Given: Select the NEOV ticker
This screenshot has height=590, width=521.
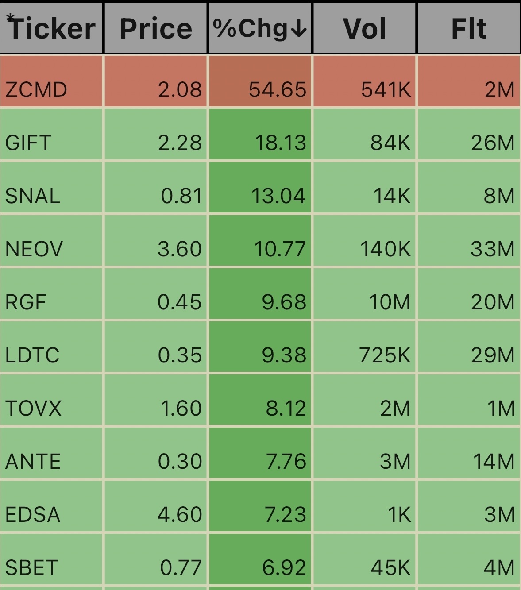Looking at the screenshot, I should click(x=34, y=249).
